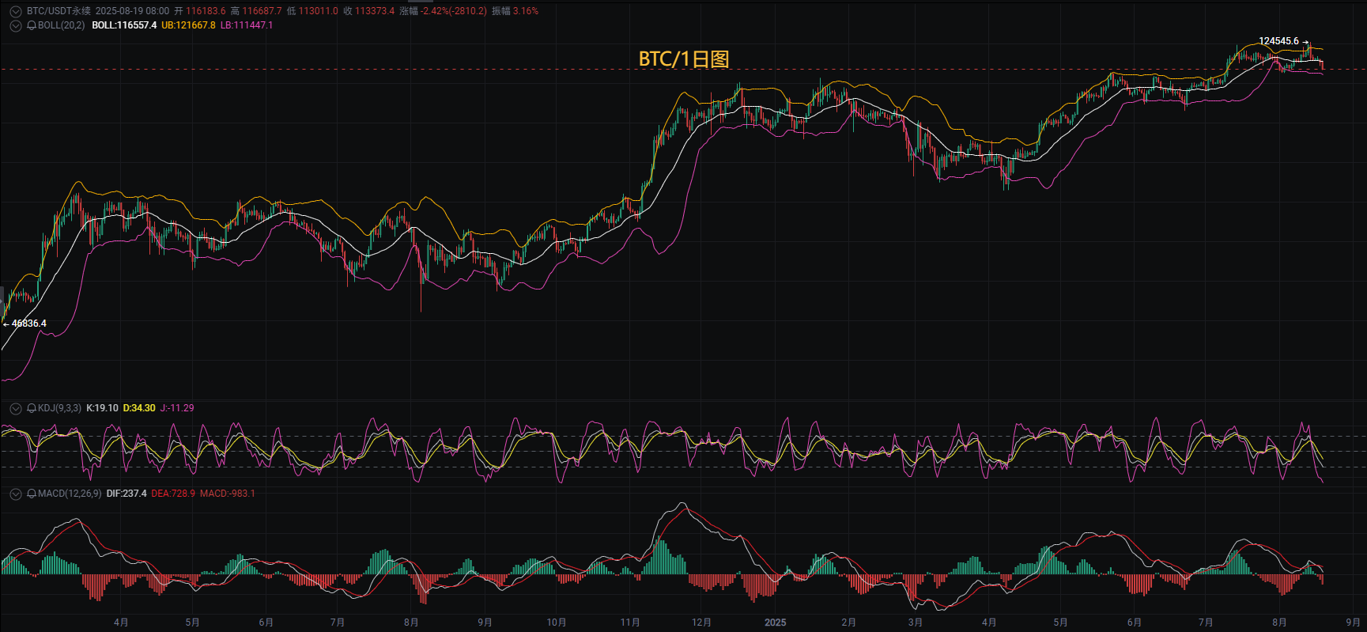Select the BTC/USDT perpetual pair title

(x=59, y=11)
